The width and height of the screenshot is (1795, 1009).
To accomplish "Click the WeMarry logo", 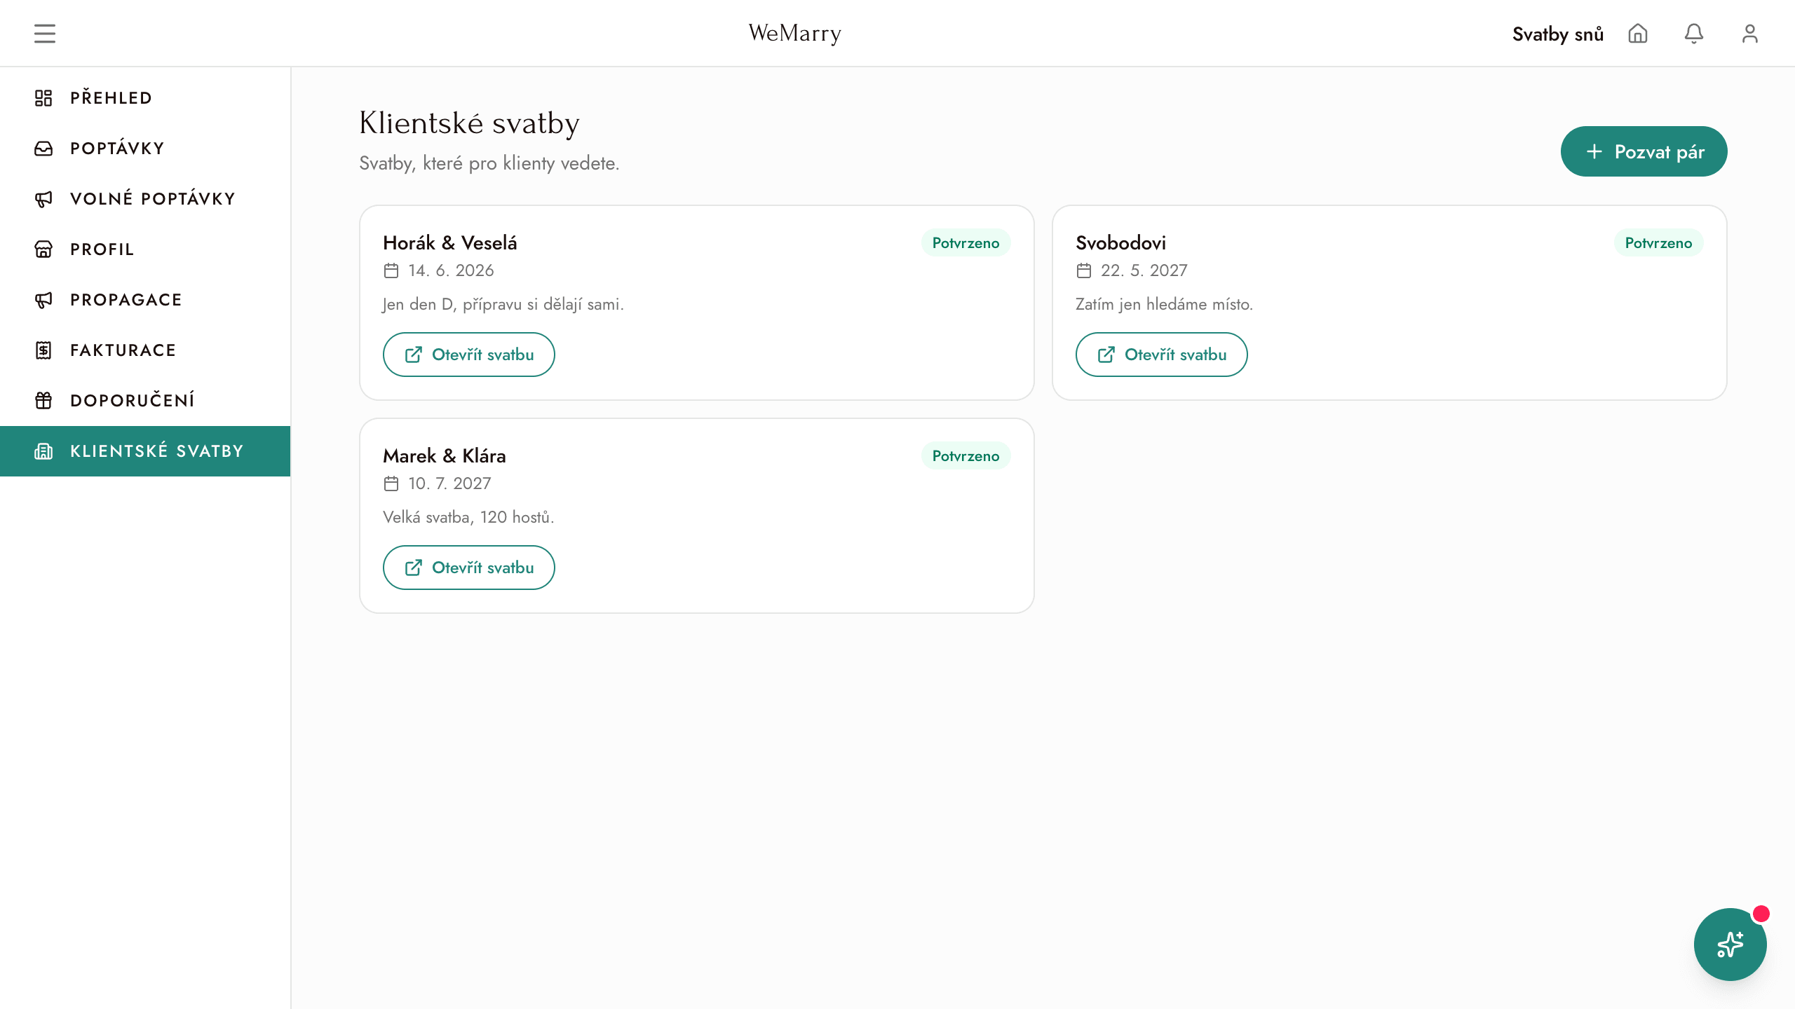I will 794,33.
